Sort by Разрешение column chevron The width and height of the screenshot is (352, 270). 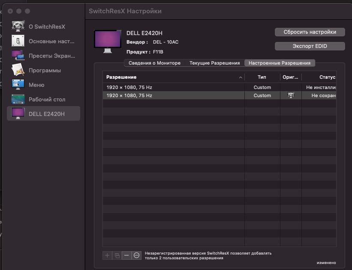coord(241,77)
